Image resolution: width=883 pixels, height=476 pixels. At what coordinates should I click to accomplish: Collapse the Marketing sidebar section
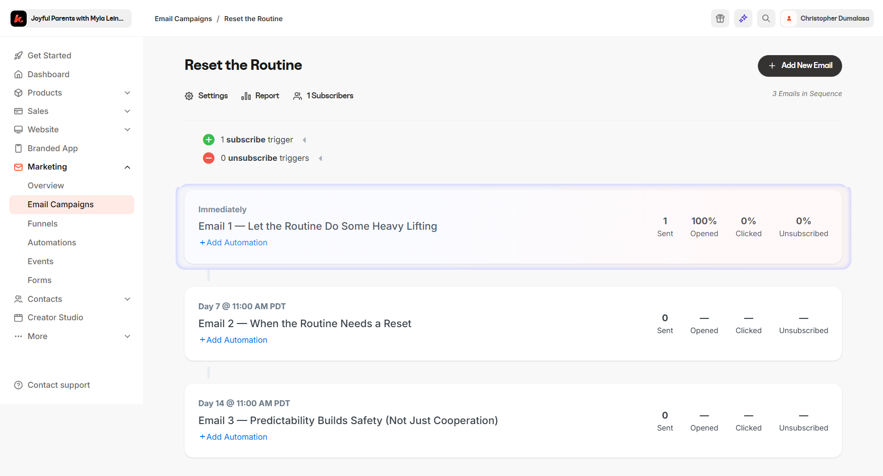click(x=127, y=167)
